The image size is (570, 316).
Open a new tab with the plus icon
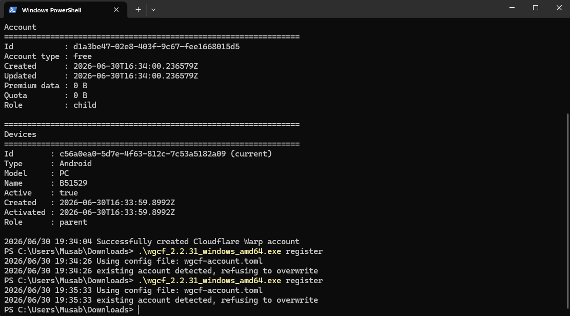[138, 10]
